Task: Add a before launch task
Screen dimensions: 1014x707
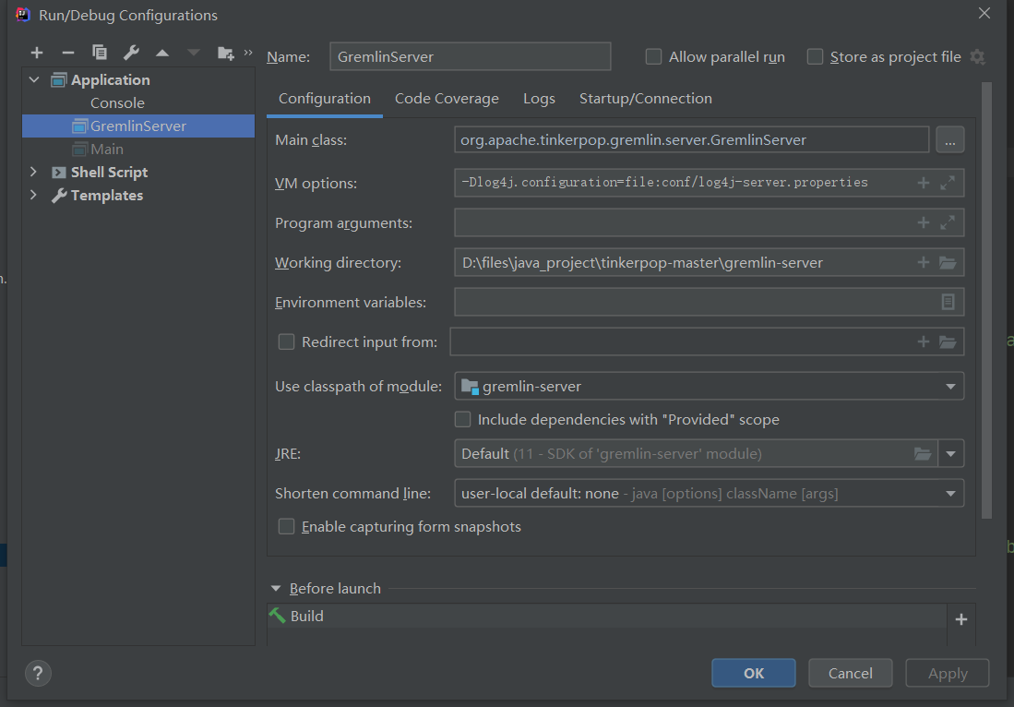Action: click(x=960, y=619)
